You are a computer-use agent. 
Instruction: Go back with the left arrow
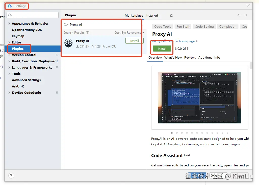[239, 15]
